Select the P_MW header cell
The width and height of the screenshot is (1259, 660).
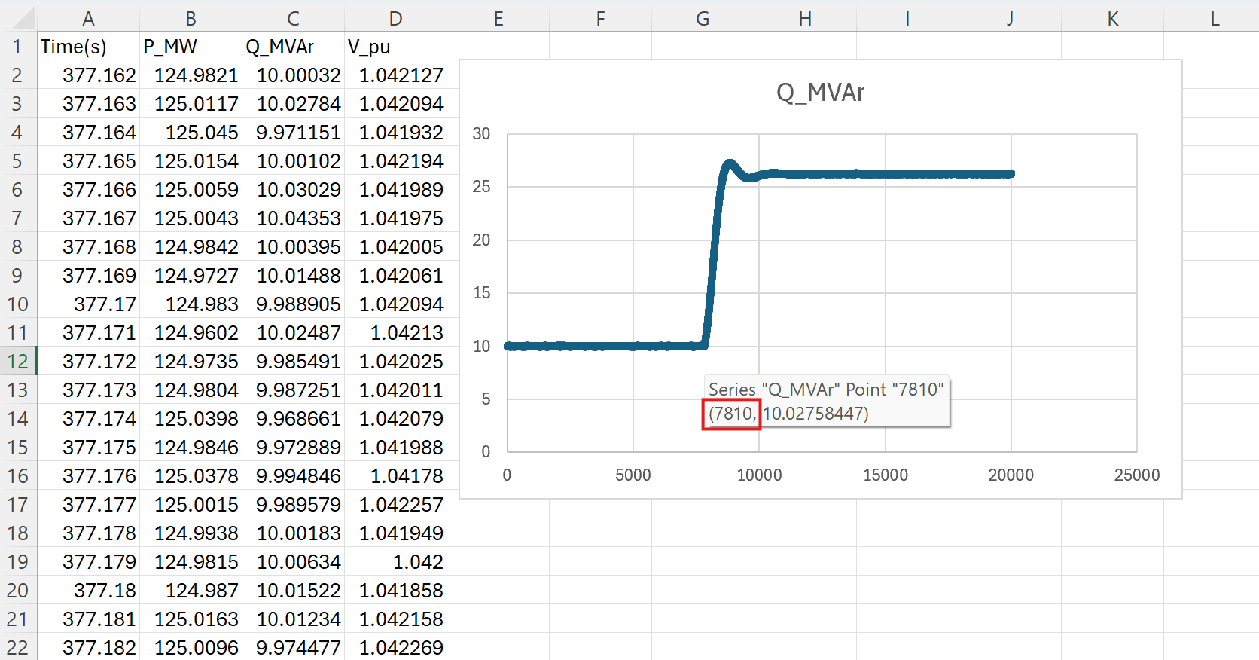[191, 47]
